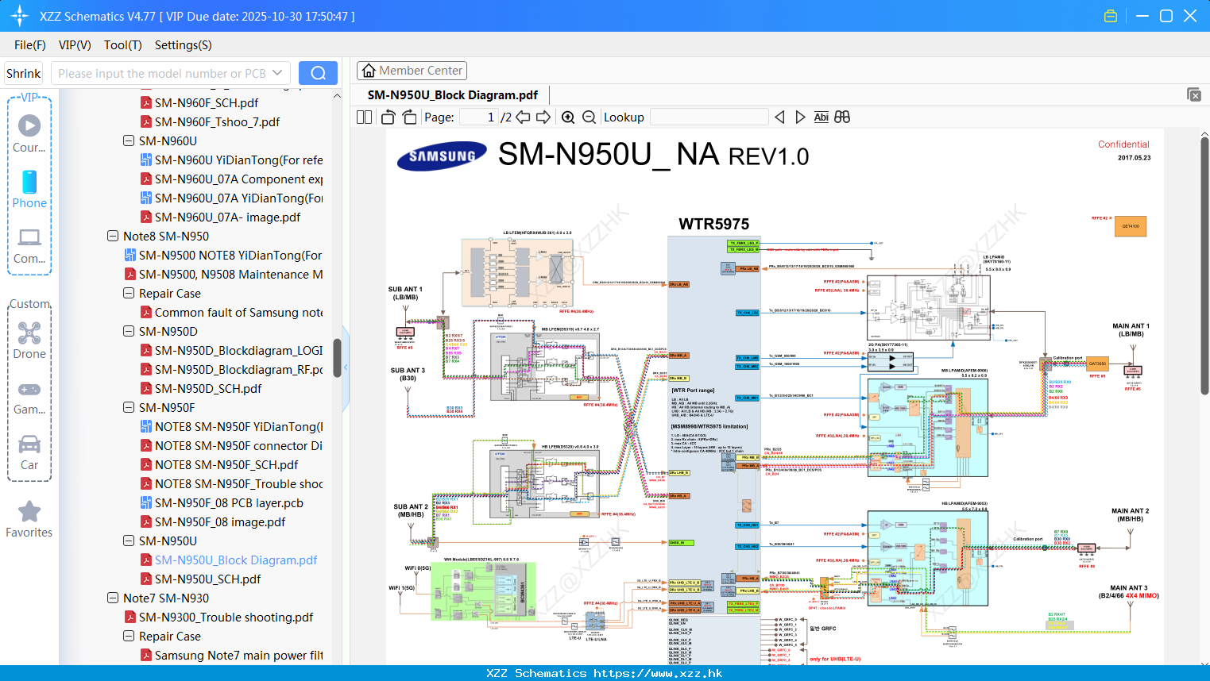Screen dimensions: 1210x681
Task: Collapse the SM-N960U tree node
Action: coord(129,140)
